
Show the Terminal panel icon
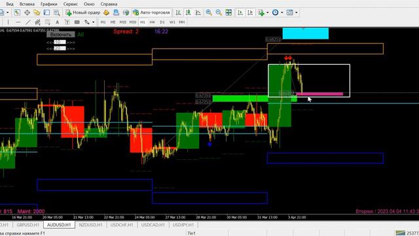[46, 12]
